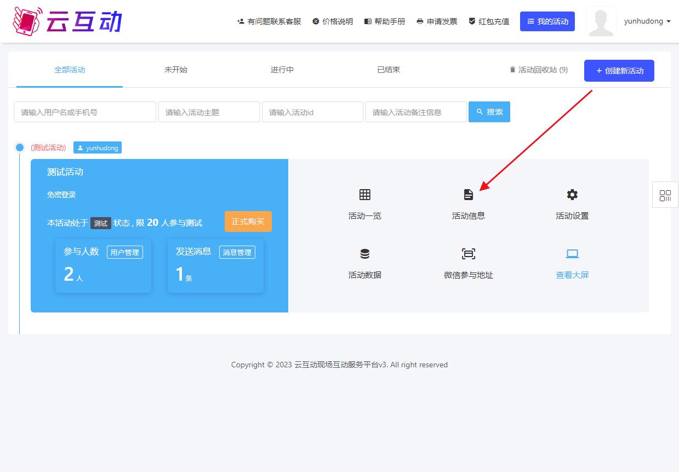The image size is (679, 472).
Task: Open 活动设置 gear icon
Action: click(572, 195)
